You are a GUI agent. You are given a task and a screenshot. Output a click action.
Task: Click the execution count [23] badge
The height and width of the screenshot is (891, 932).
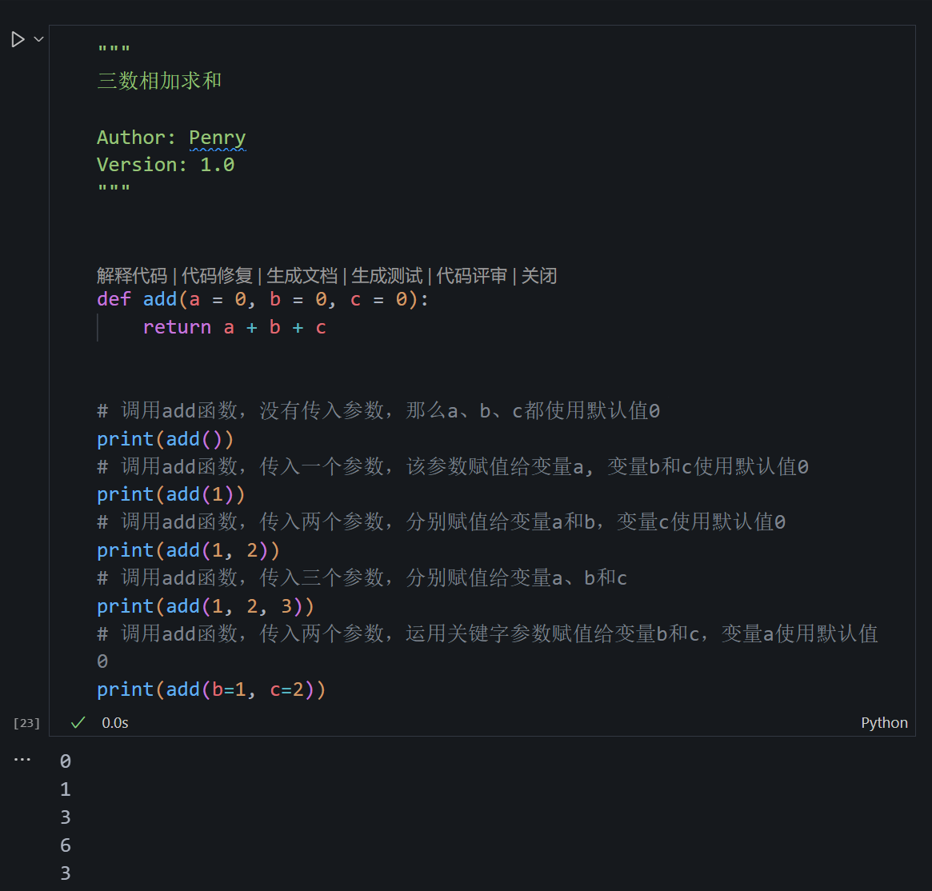[x=26, y=722]
